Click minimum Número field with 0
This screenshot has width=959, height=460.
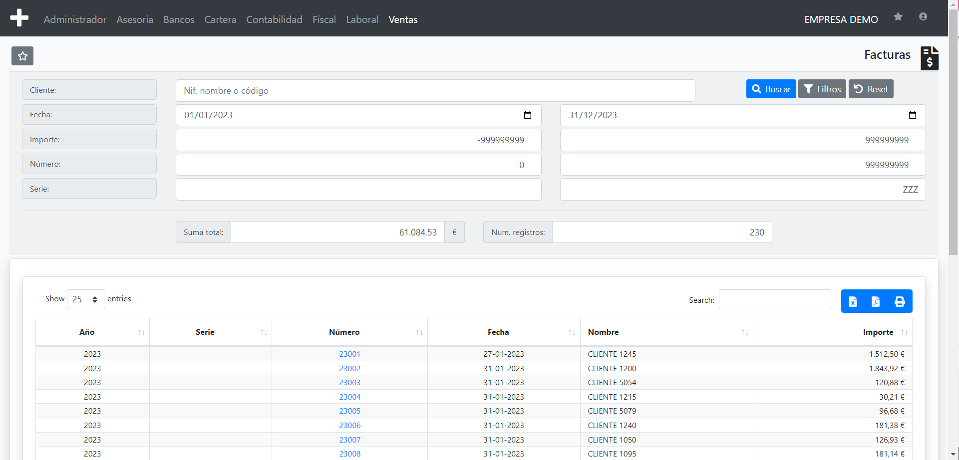(x=358, y=165)
